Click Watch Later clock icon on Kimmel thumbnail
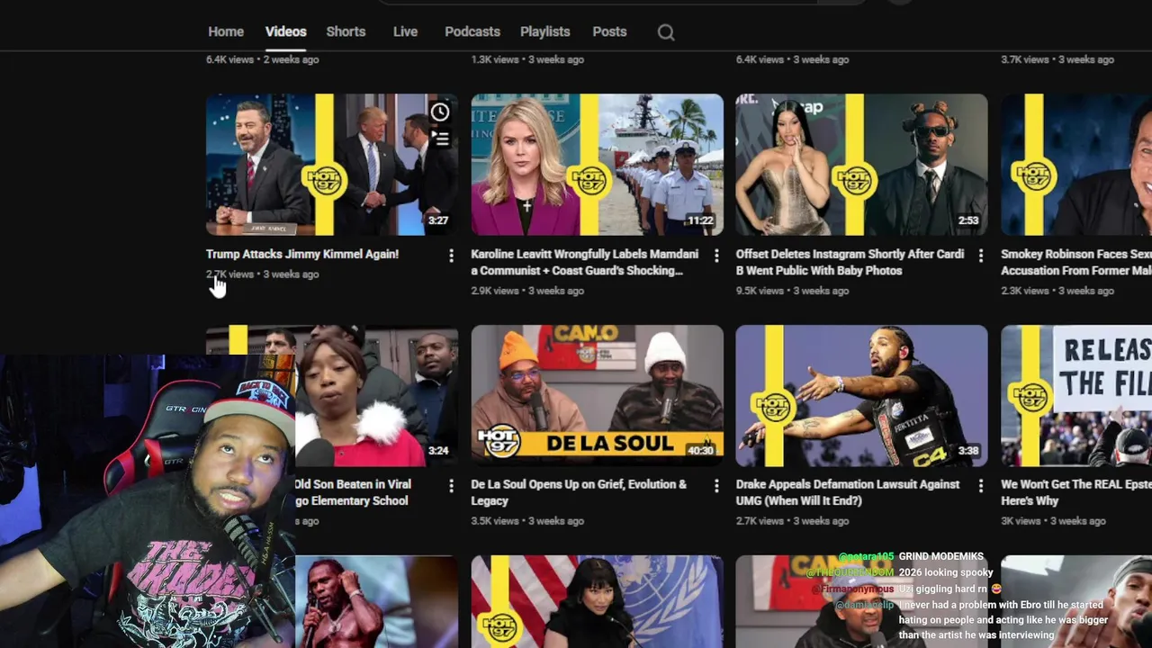1152x648 pixels. (x=439, y=112)
